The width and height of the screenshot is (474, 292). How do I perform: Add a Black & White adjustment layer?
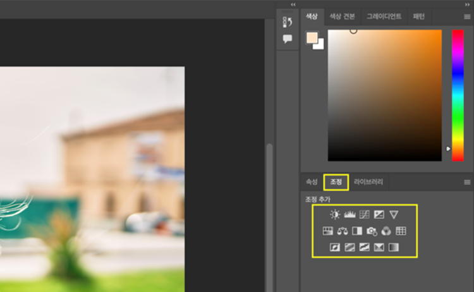point(357,231)
